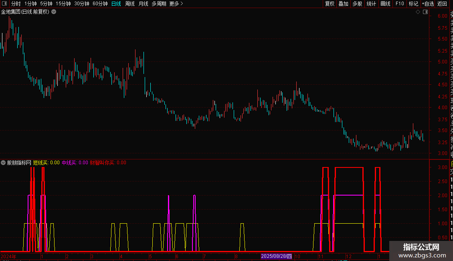The height and width of the screenshot is (261, 453).
Task: Click the 标记 mark button
Action: [413, 4]
